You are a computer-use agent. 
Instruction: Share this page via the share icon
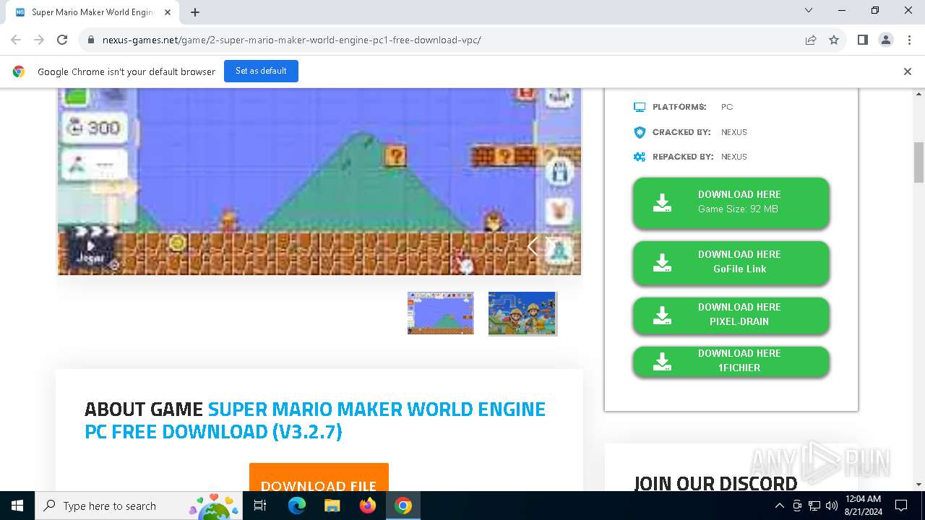[811, 40]
